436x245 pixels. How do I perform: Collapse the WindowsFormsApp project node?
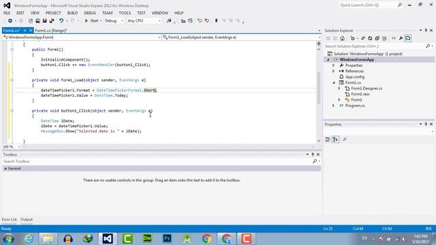coord(328,60)
